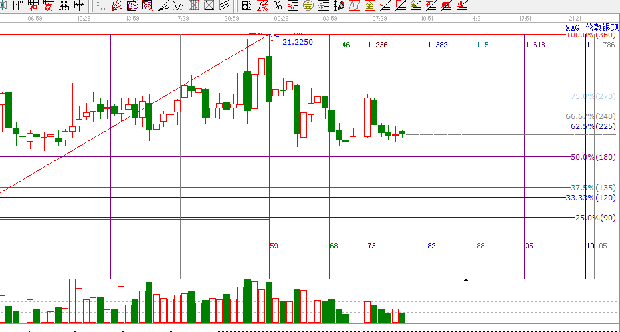Open the data table list icon
This screenshot has width=620, height=332.
pos(246,5)
